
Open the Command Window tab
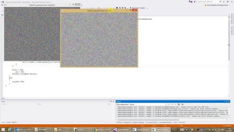151,122
